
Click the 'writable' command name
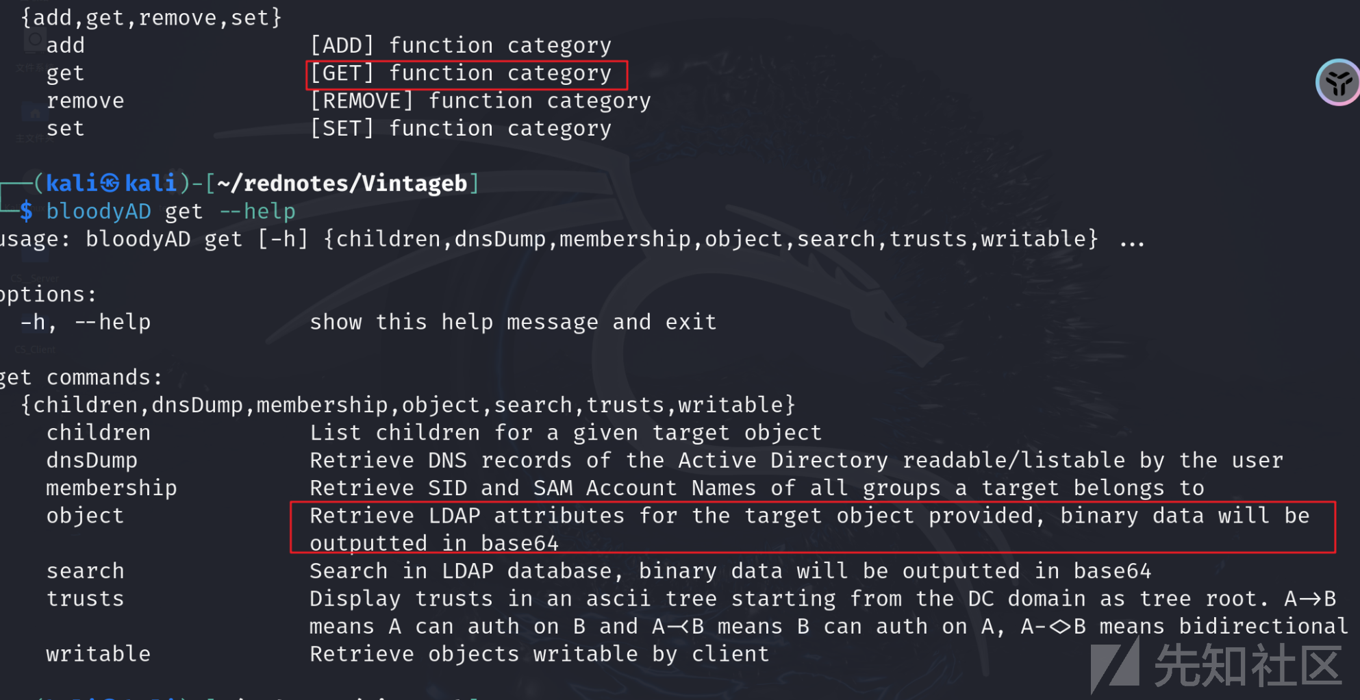[99, 654]
